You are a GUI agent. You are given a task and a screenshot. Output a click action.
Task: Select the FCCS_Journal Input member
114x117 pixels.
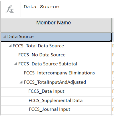(50, 109)
